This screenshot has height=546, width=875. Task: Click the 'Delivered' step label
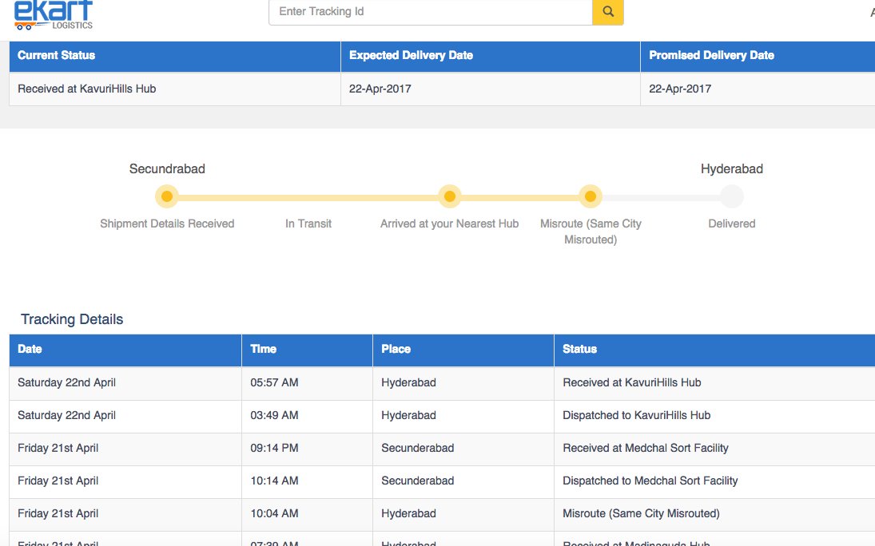click(732, 224)
